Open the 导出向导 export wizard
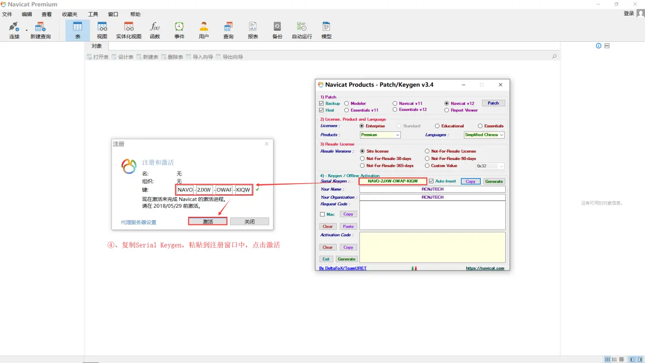645x363 pixels. coord(230,57)
